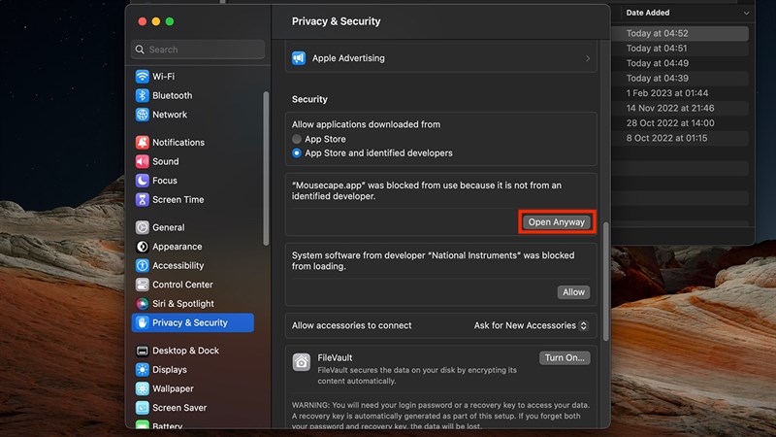This screenshot has height=437, width=776.
Task: Click the settings Search field
Action: [199, 50]
